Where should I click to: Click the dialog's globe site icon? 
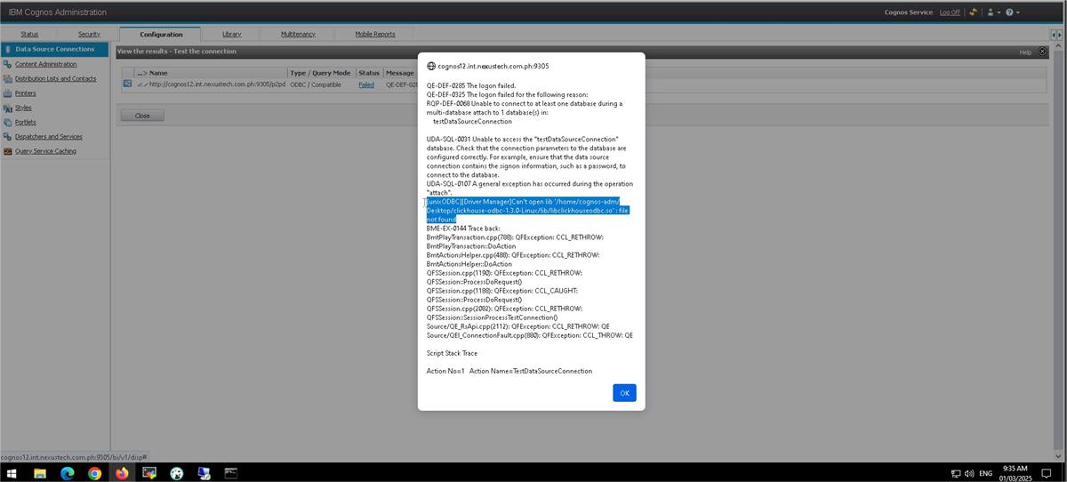431,66
